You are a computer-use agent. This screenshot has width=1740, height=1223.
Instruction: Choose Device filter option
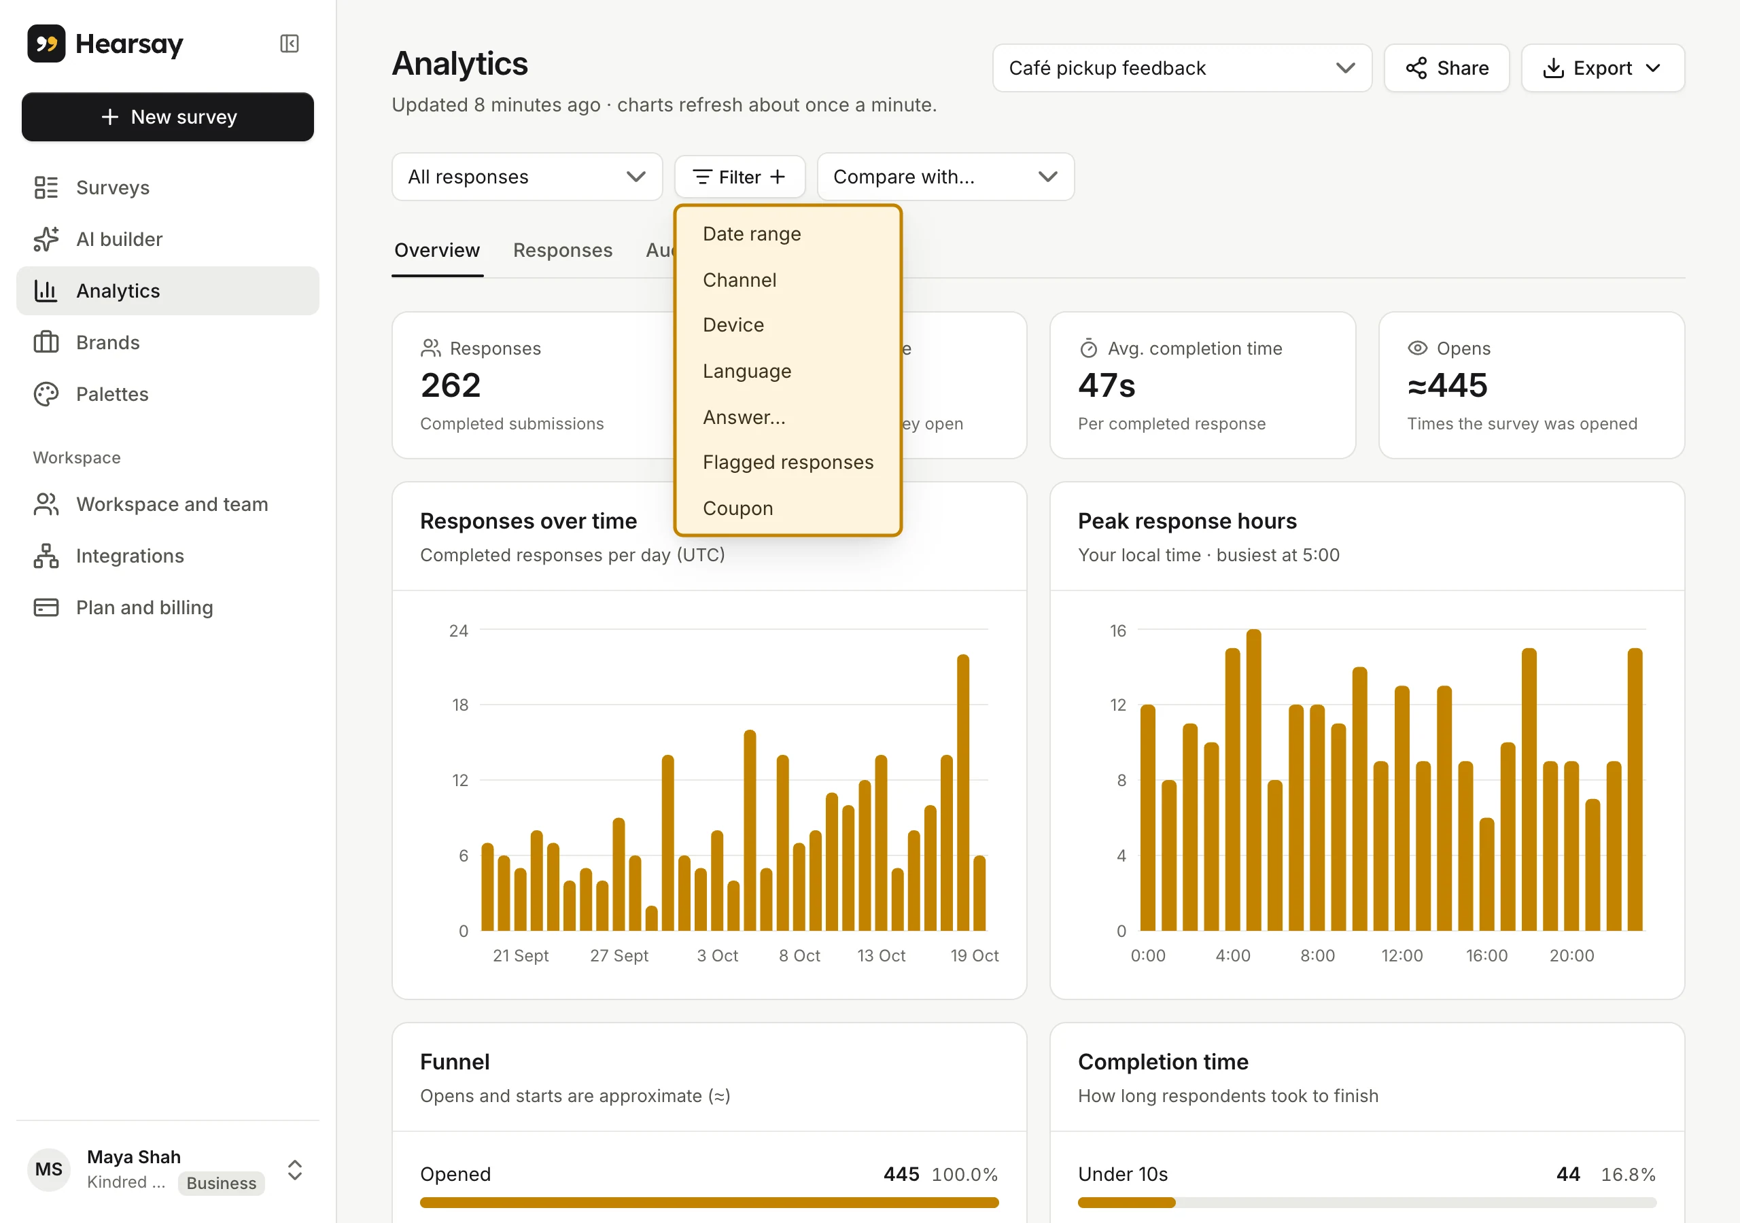787,325
